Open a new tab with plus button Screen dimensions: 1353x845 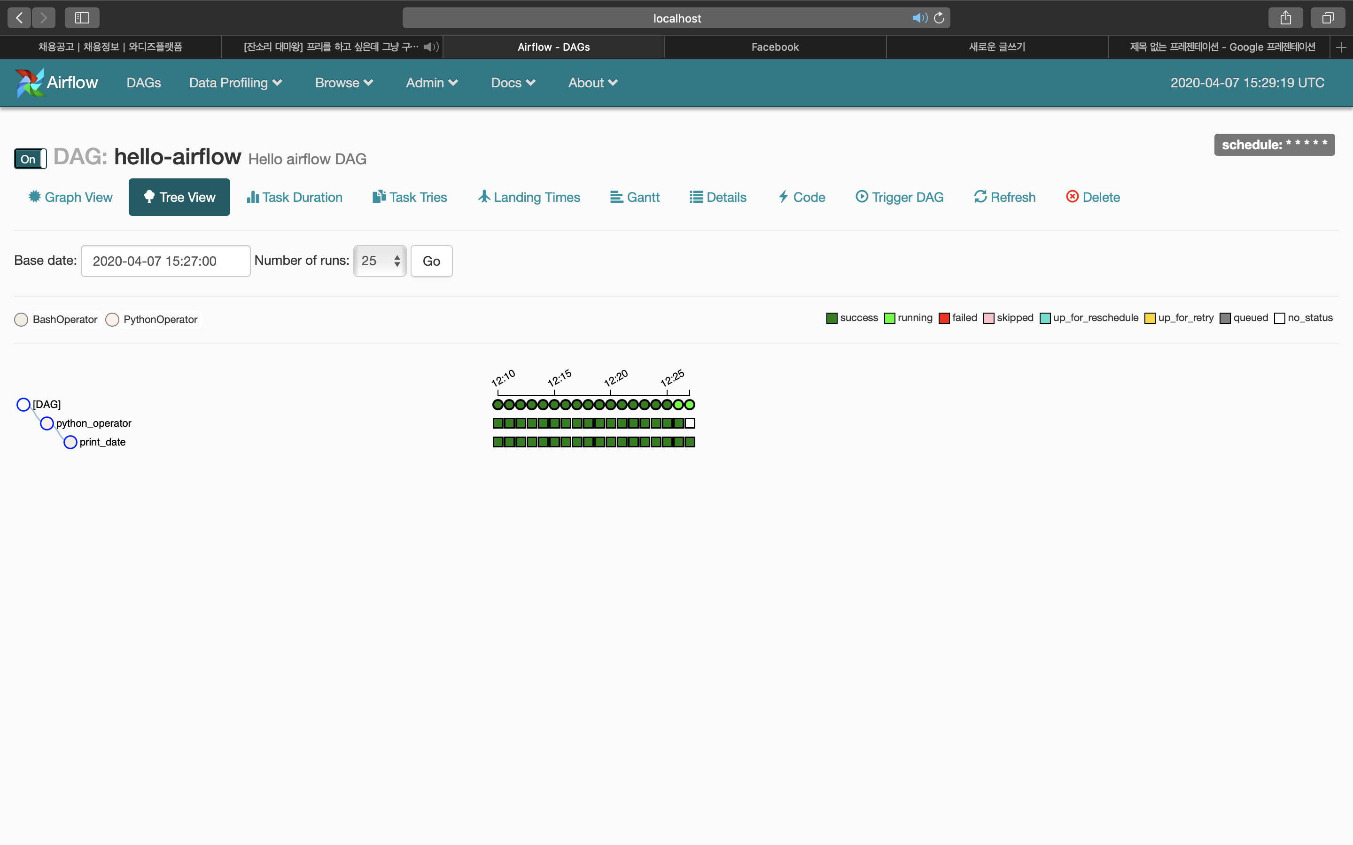tap(1341, 47)
